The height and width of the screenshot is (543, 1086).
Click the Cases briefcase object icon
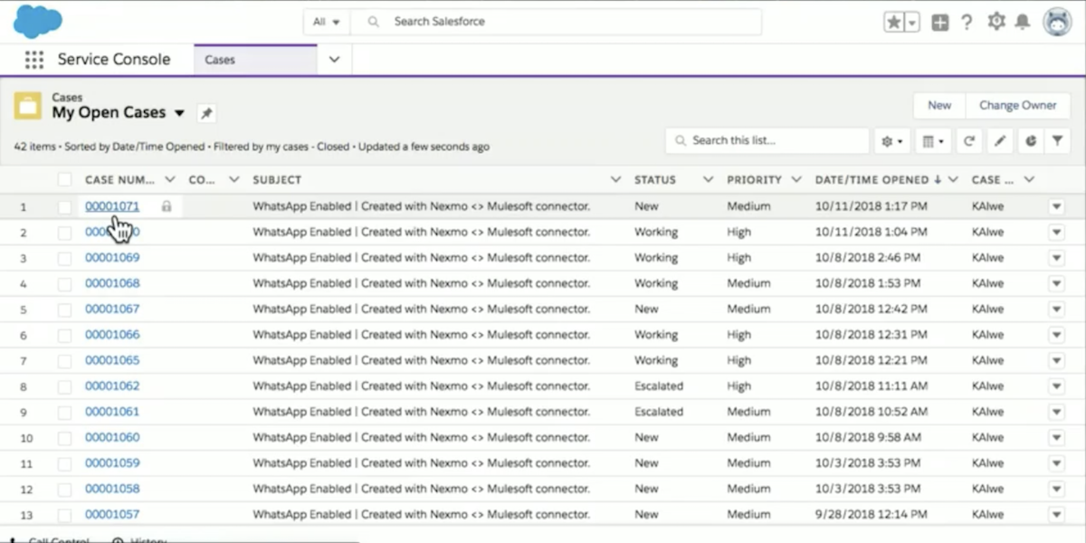click(28, 106)
